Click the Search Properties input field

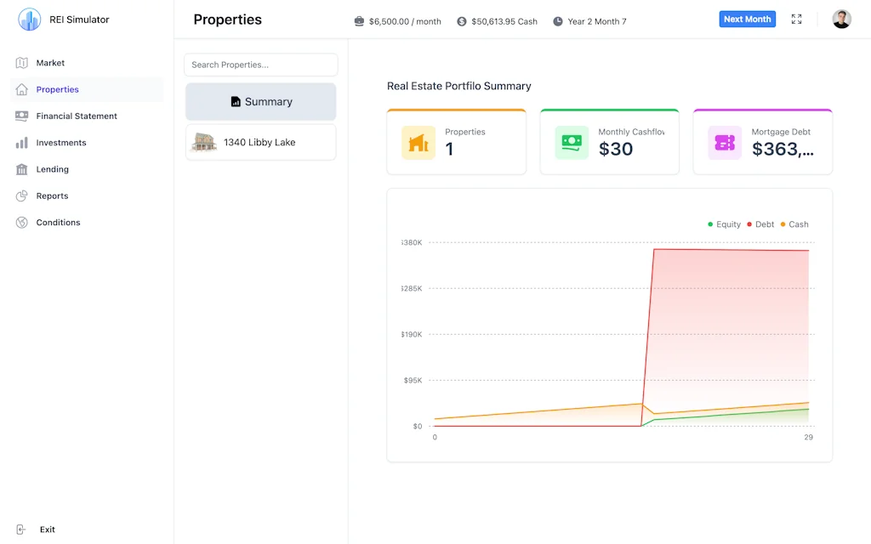(260, 65)
